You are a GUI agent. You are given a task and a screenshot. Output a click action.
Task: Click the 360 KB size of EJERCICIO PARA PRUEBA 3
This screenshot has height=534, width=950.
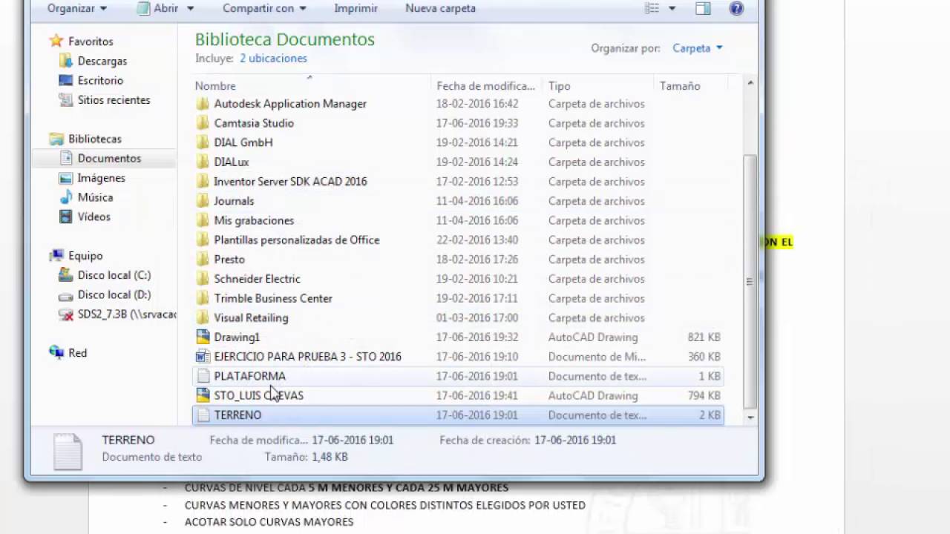704,357
